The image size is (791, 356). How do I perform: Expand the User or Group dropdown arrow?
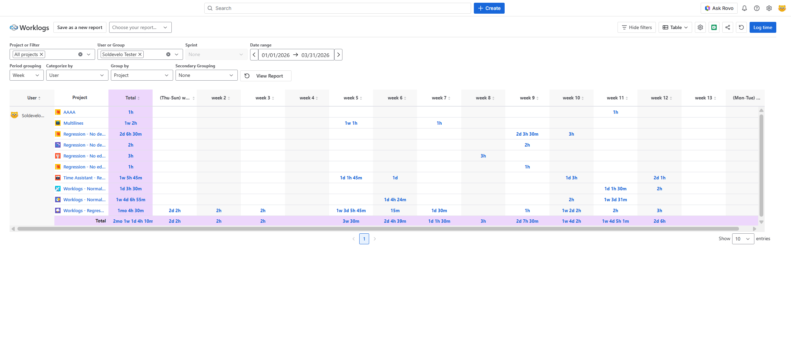click(177, 54)
